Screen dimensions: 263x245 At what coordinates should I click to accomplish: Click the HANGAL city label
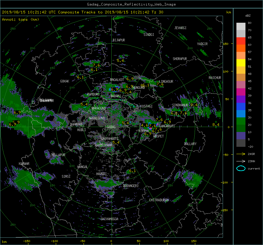pyautogui.click(x=82, y=167)
